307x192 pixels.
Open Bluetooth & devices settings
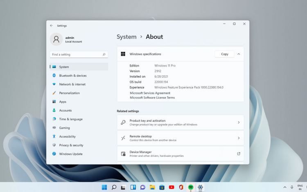[x=72, y=76]
